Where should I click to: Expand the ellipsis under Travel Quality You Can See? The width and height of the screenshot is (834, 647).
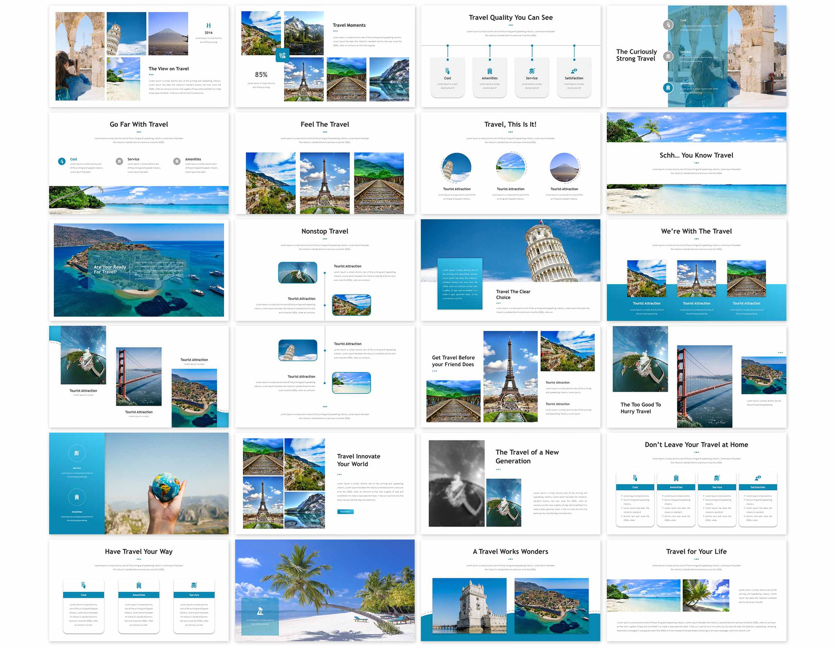tap(511, 25)
